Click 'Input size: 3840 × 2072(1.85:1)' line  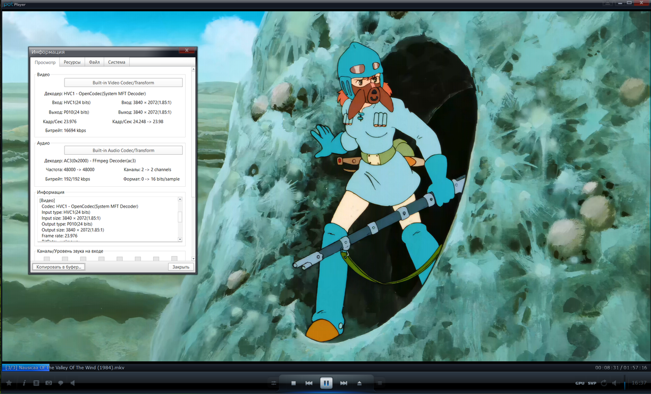[71, 218]
